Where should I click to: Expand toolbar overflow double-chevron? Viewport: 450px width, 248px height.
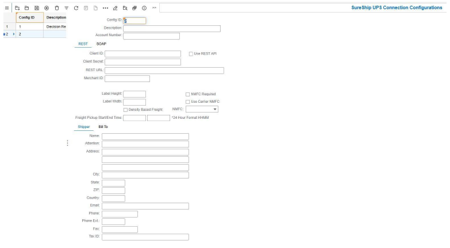pos(154,7)
